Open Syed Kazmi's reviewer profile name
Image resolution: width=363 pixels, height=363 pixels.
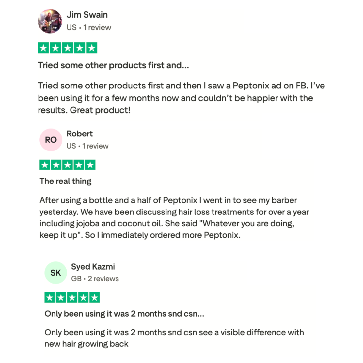(93, 267)
